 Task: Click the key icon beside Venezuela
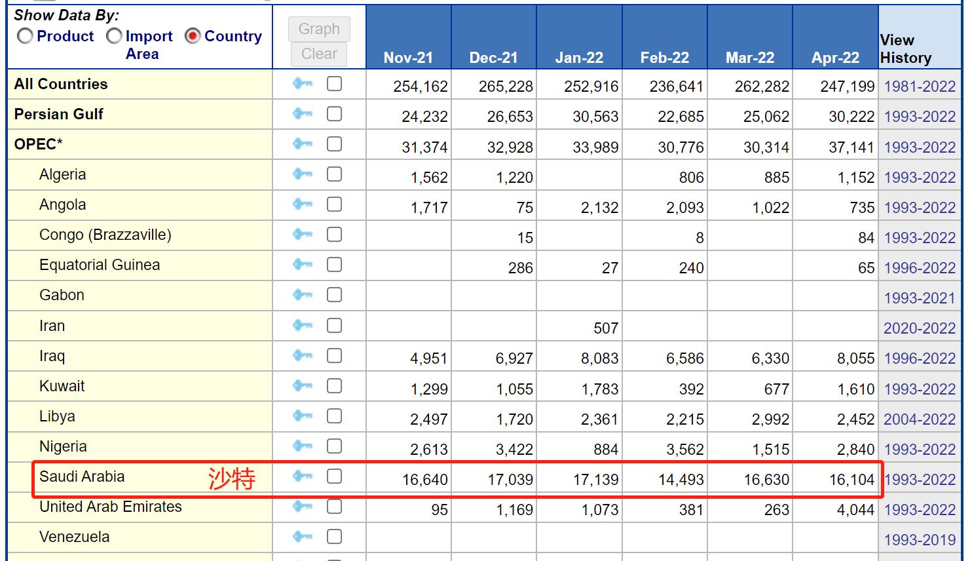[x=302, y=537]
